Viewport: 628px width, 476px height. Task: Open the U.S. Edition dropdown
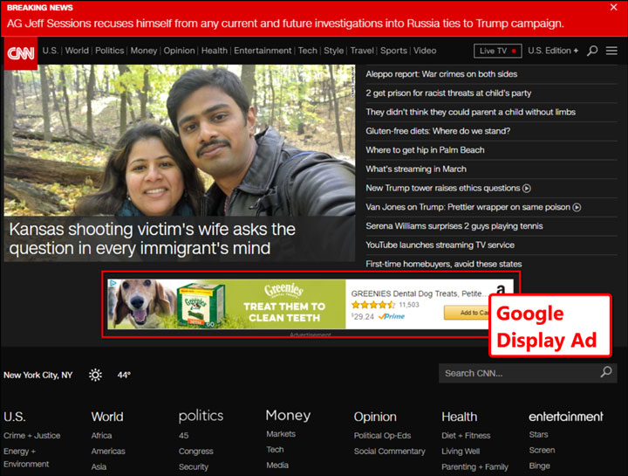click(x=554, y=51)
